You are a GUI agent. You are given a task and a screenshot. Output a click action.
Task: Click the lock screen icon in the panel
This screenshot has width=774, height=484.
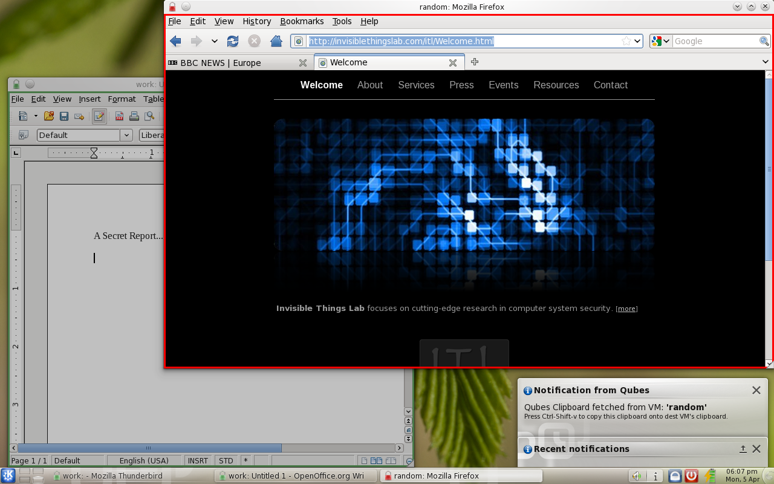coord(675,476)
